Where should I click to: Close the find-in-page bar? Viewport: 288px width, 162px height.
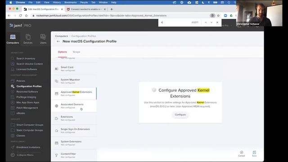[x=217, y=22]
